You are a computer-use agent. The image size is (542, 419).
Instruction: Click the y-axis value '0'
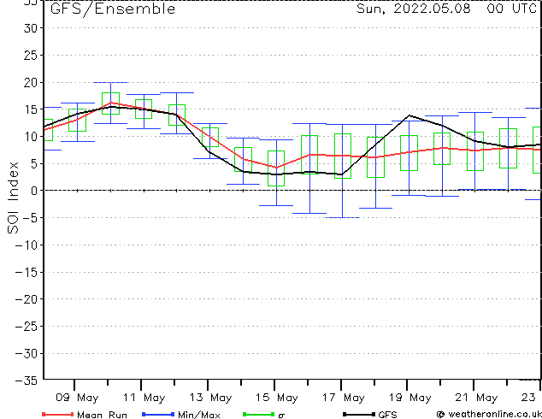[34, 191]
